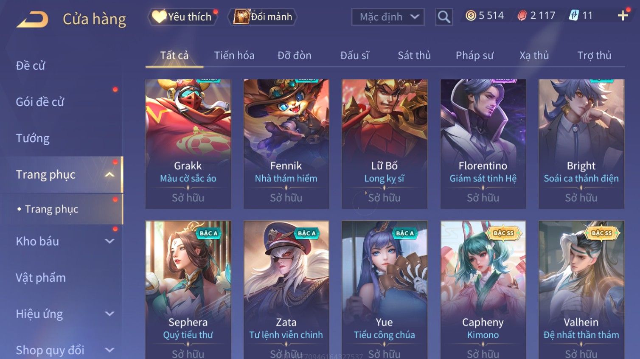
Task: Select the Xạ thủ filter tab
Action: tap(534, 56)
